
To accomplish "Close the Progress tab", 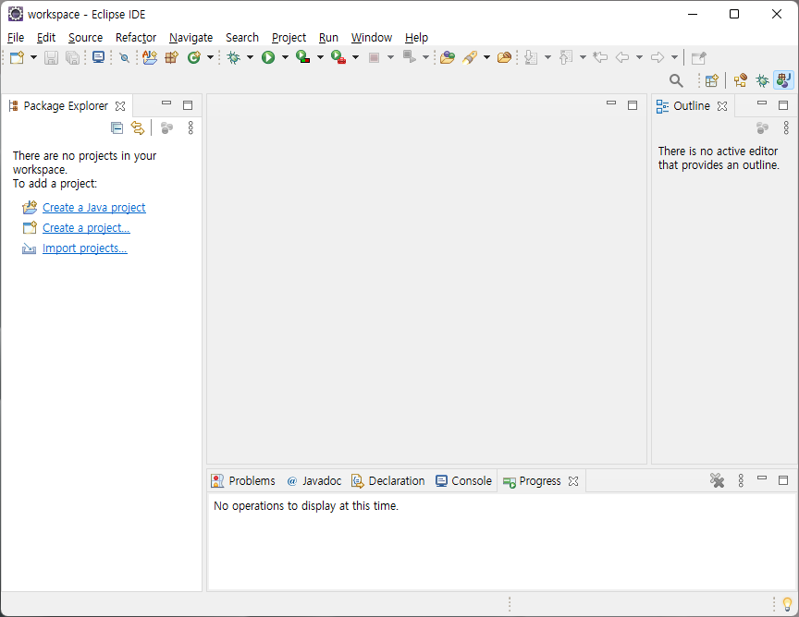I will [x=573, y=481].
